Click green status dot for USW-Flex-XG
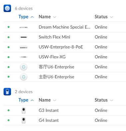Viewport: 126px width, 131px height. (9, 57)
